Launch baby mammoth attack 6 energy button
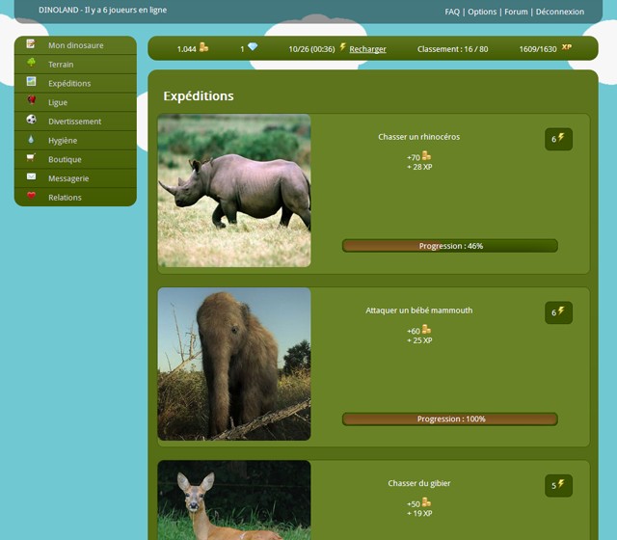The width and height of the screenshot is (617, 540). pyautogui.click(x=558, y=312)
